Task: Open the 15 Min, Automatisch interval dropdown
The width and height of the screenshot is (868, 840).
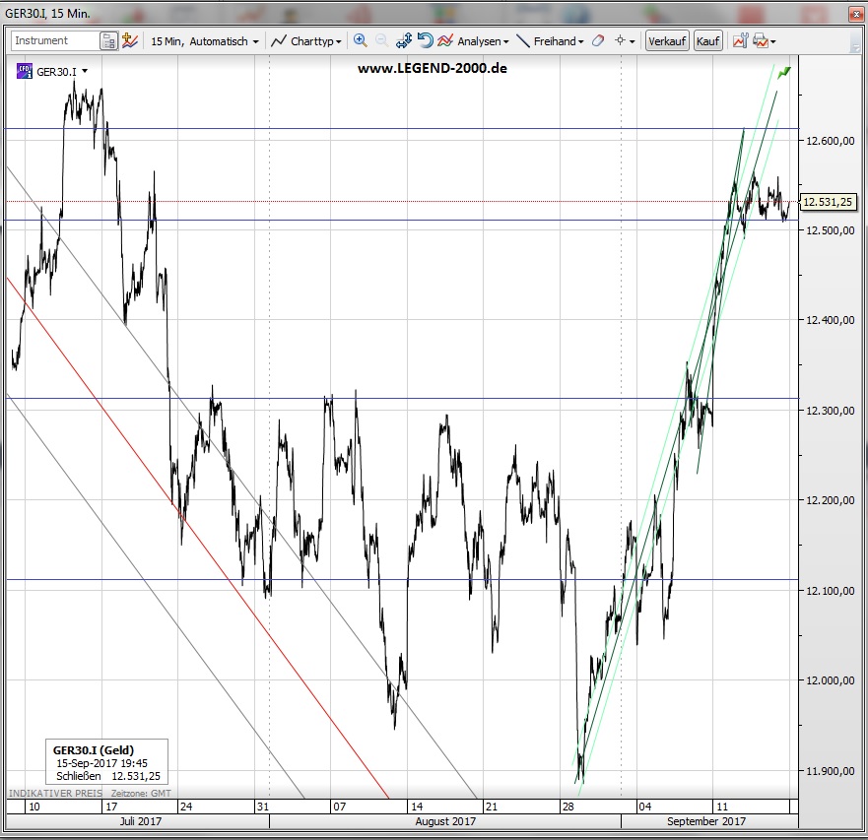Action: [x=204, y=41]
